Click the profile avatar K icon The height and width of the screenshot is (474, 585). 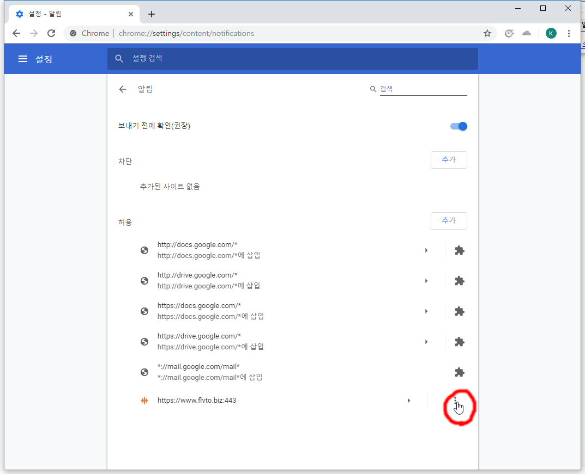click(x=551, y=33)
